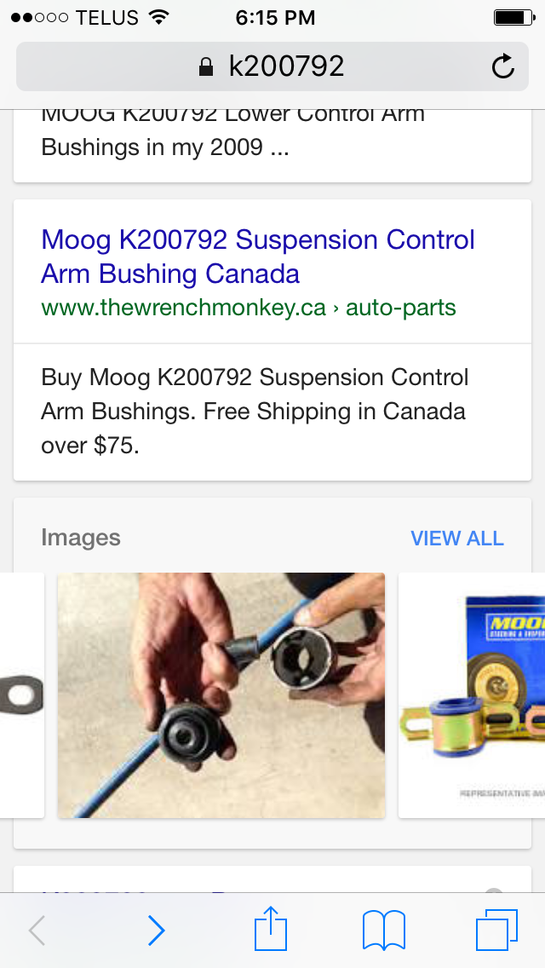Tap the Safari back arrow
This screenshot has height=968, width=545.
click(x=37, y=931)
